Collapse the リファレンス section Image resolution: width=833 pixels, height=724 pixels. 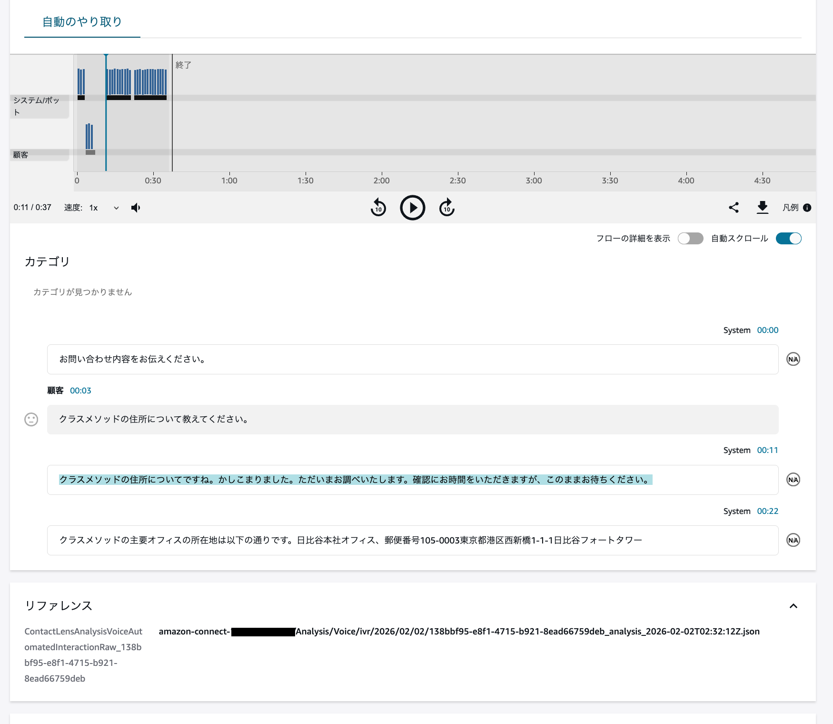point(793,606)
